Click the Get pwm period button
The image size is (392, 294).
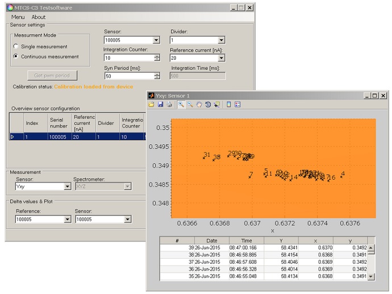pyautogui.click(x=52, y=76)
